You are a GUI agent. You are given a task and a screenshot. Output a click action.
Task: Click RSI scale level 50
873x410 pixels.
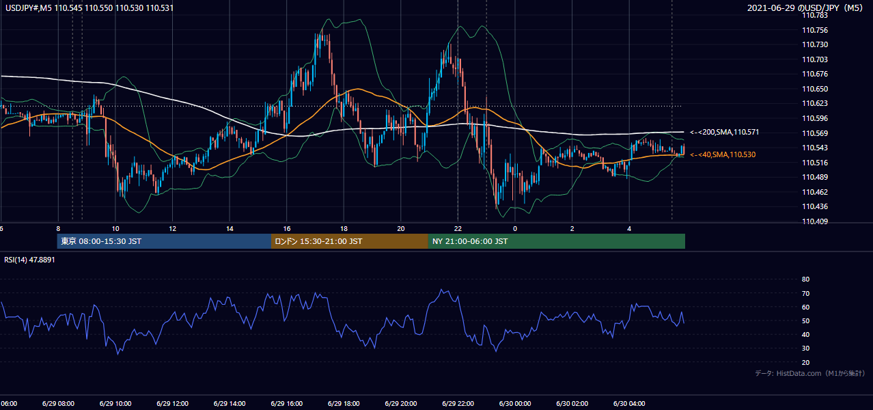[805, 320]
